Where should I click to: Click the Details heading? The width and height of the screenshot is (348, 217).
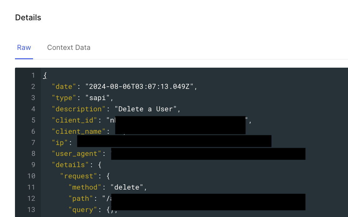[28, 17]
